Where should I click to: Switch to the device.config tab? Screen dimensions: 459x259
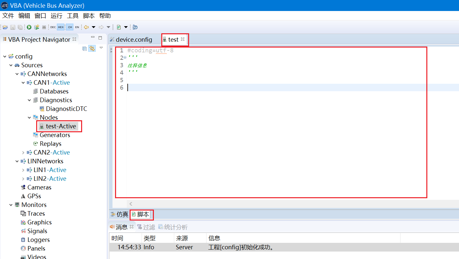click(x=133, y=39)
